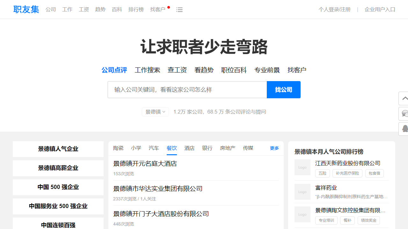
Task: Select the 公司点评 search tab
Action: pyautogui.click(x=114, y=70)
